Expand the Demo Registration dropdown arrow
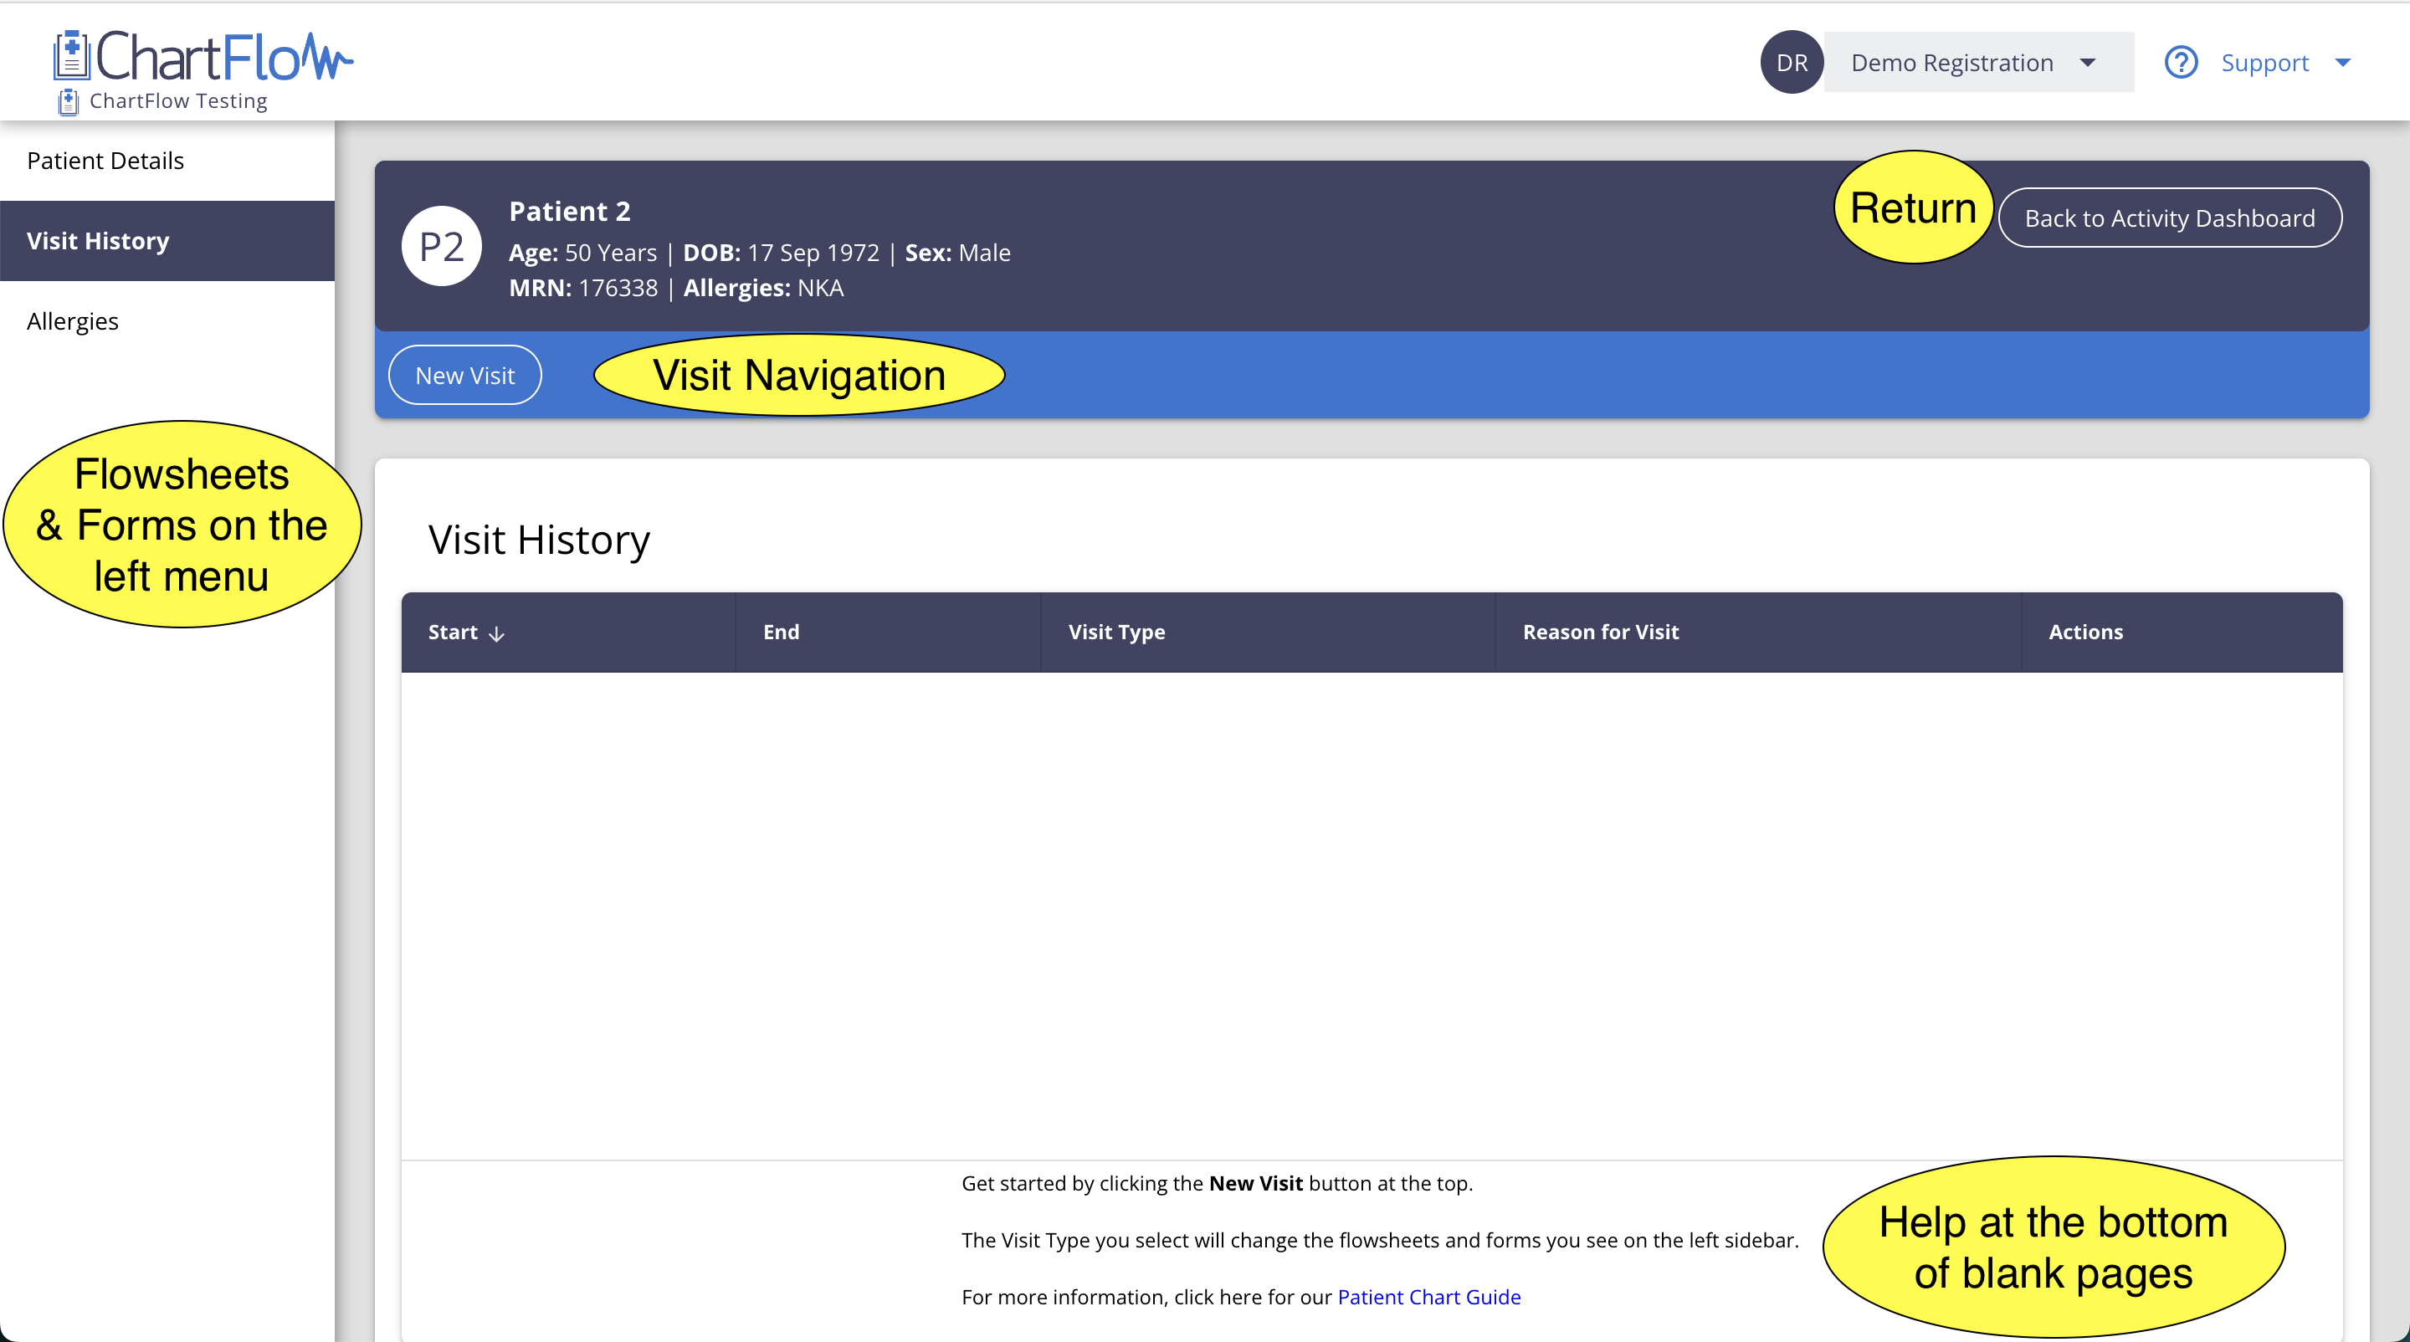The width and height of the screenshot is (2410, 1342). pyautogui.click(x=2087, y=63)
